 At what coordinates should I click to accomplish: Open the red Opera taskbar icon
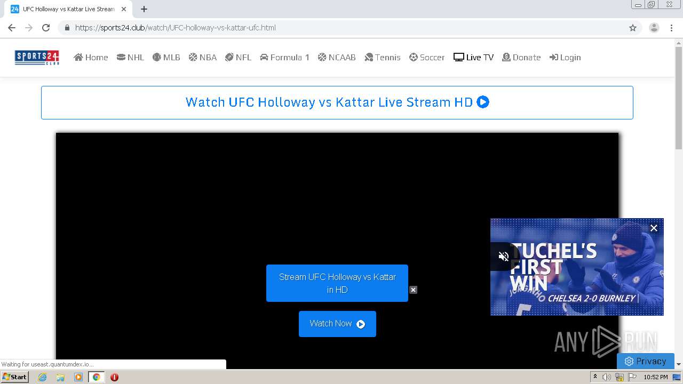coord(114,377)
